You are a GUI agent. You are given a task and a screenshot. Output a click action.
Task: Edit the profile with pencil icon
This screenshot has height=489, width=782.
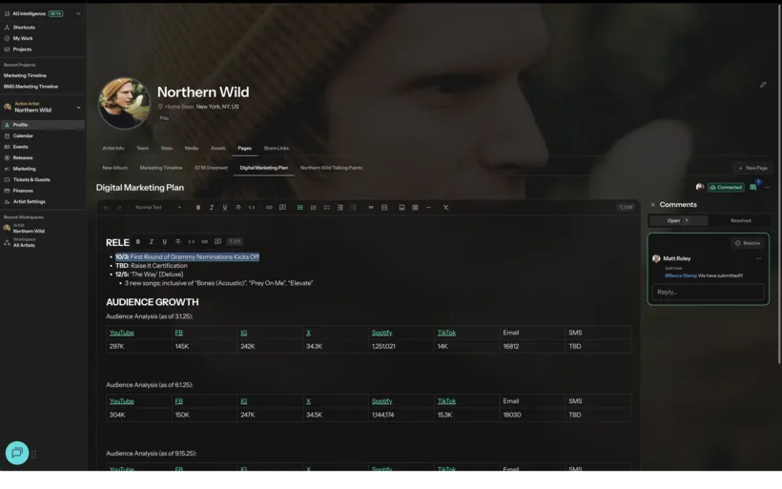point(763,85)
